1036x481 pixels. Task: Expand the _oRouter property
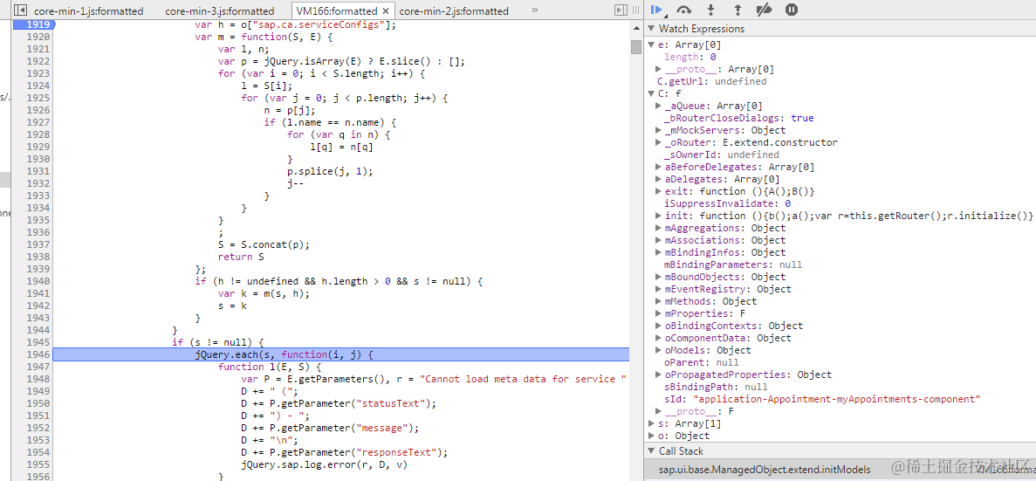(659, 142)
